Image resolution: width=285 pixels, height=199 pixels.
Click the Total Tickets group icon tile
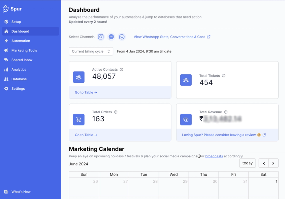point(186,80)
